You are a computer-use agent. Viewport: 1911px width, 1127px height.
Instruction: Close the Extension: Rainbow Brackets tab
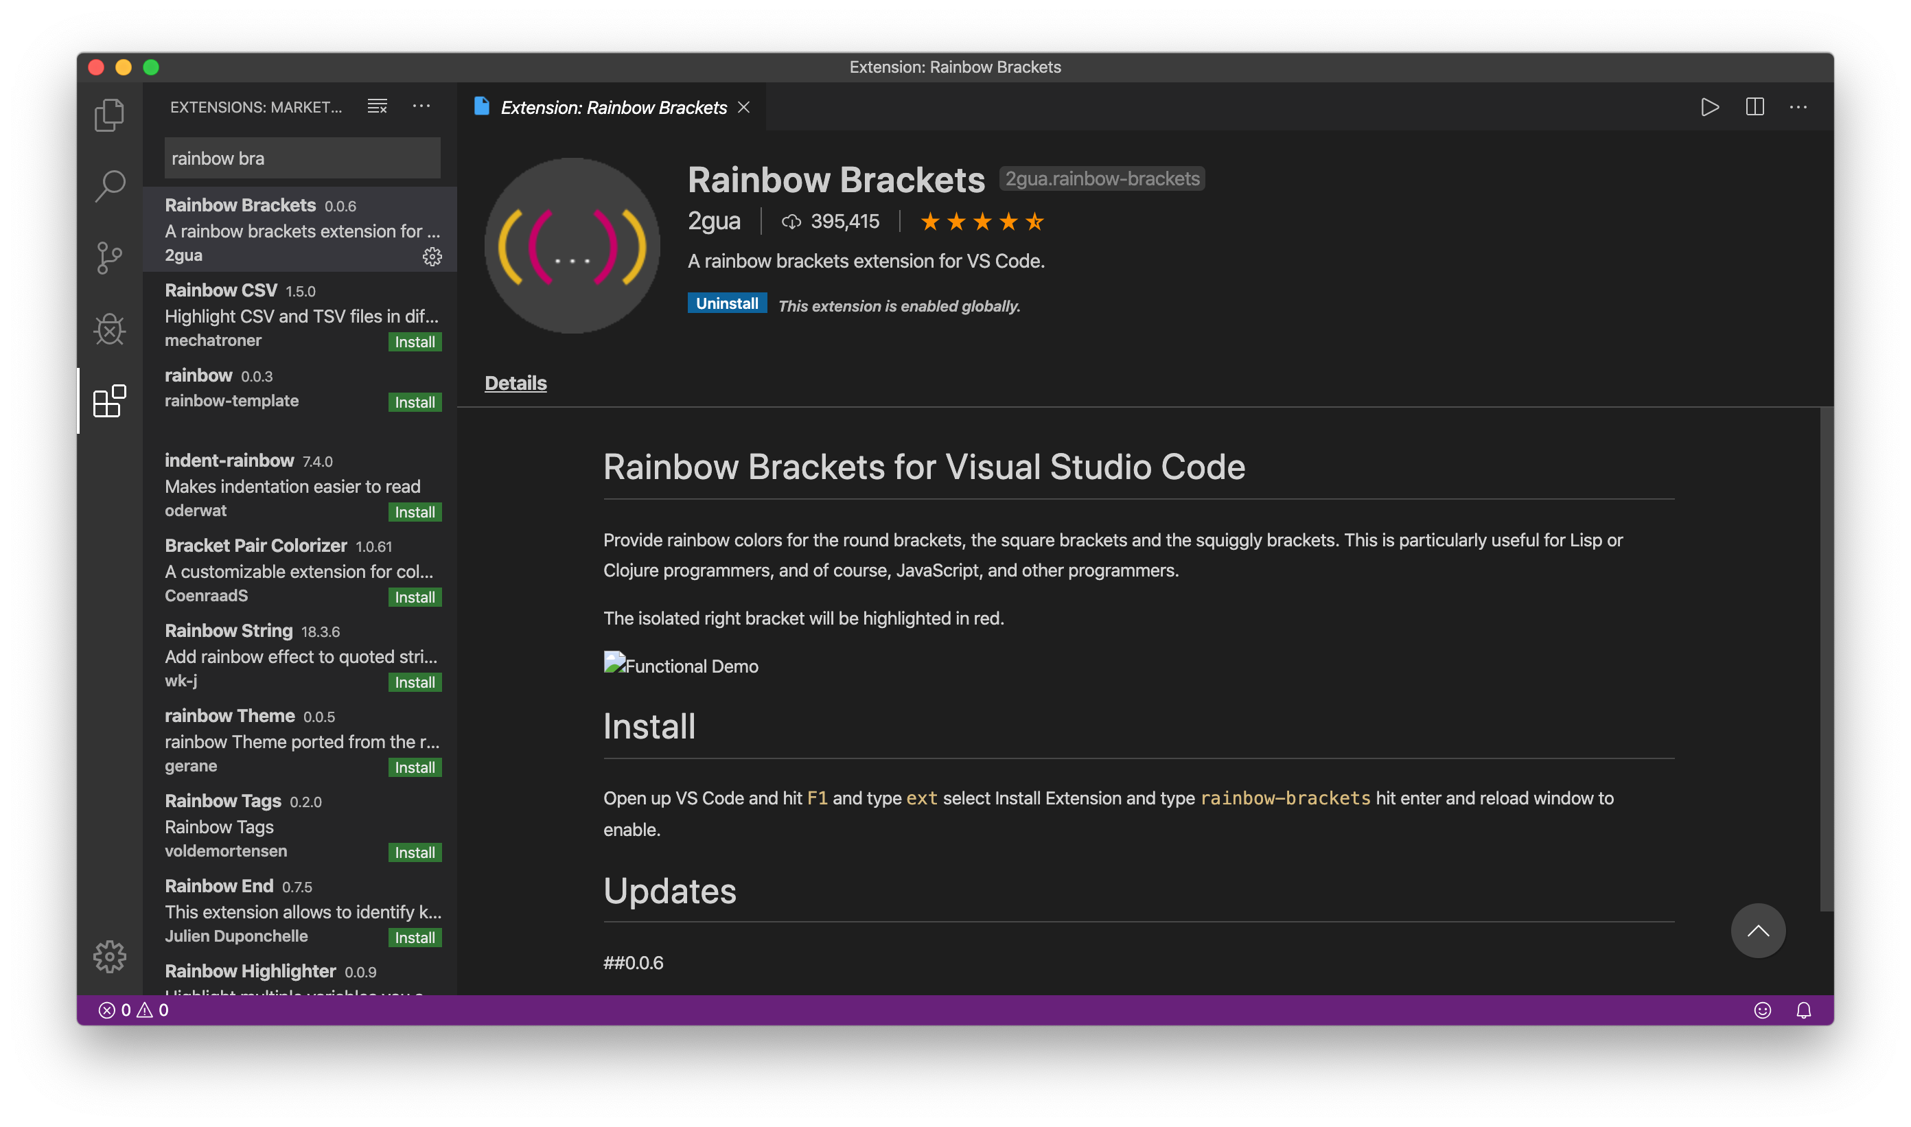tap(743, 107)
